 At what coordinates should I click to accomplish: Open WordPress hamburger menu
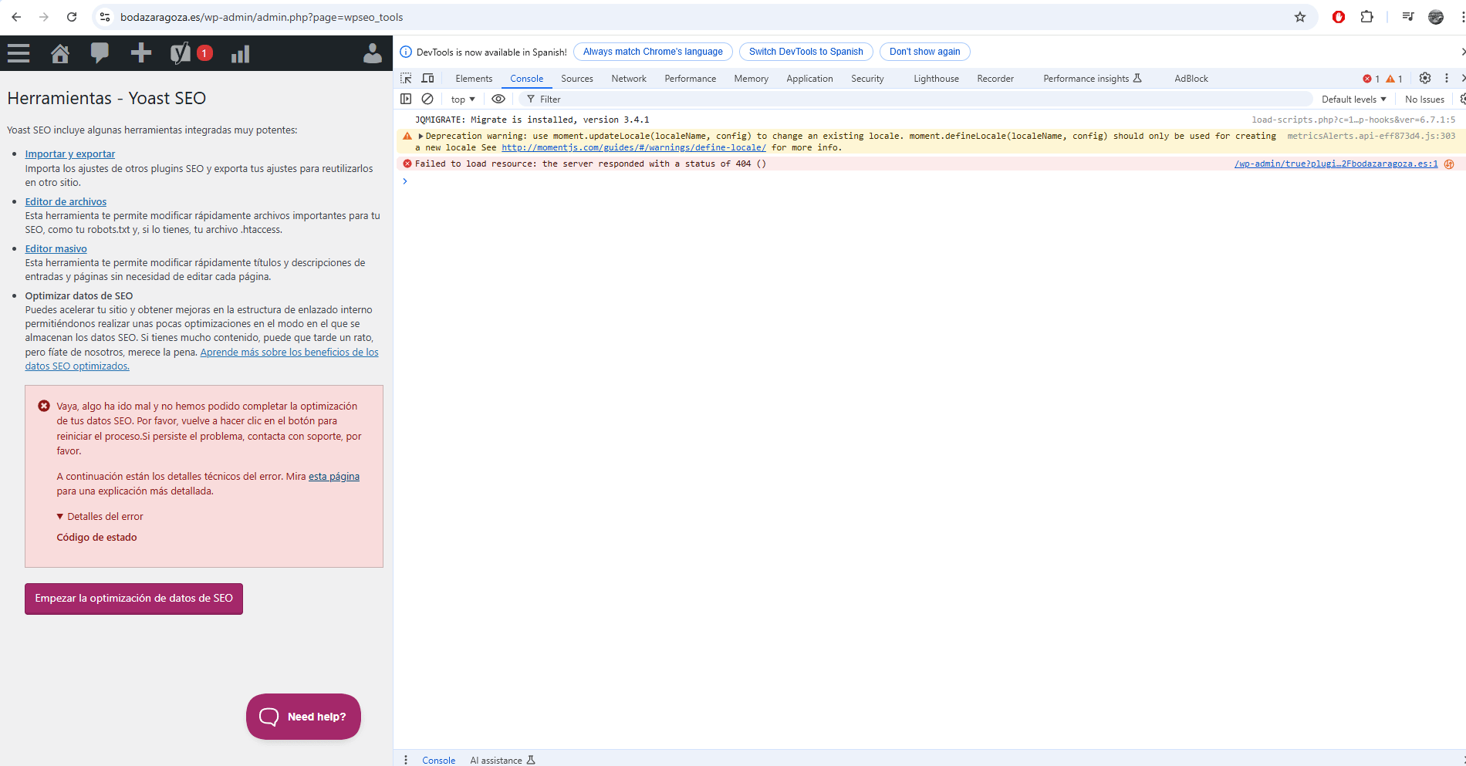(19, 53)
